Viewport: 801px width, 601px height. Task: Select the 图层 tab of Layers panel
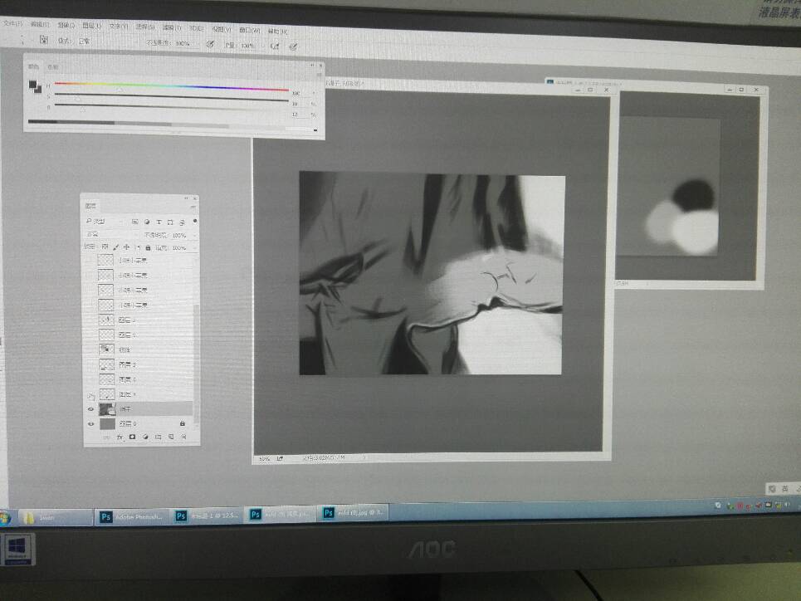(90, 206)
